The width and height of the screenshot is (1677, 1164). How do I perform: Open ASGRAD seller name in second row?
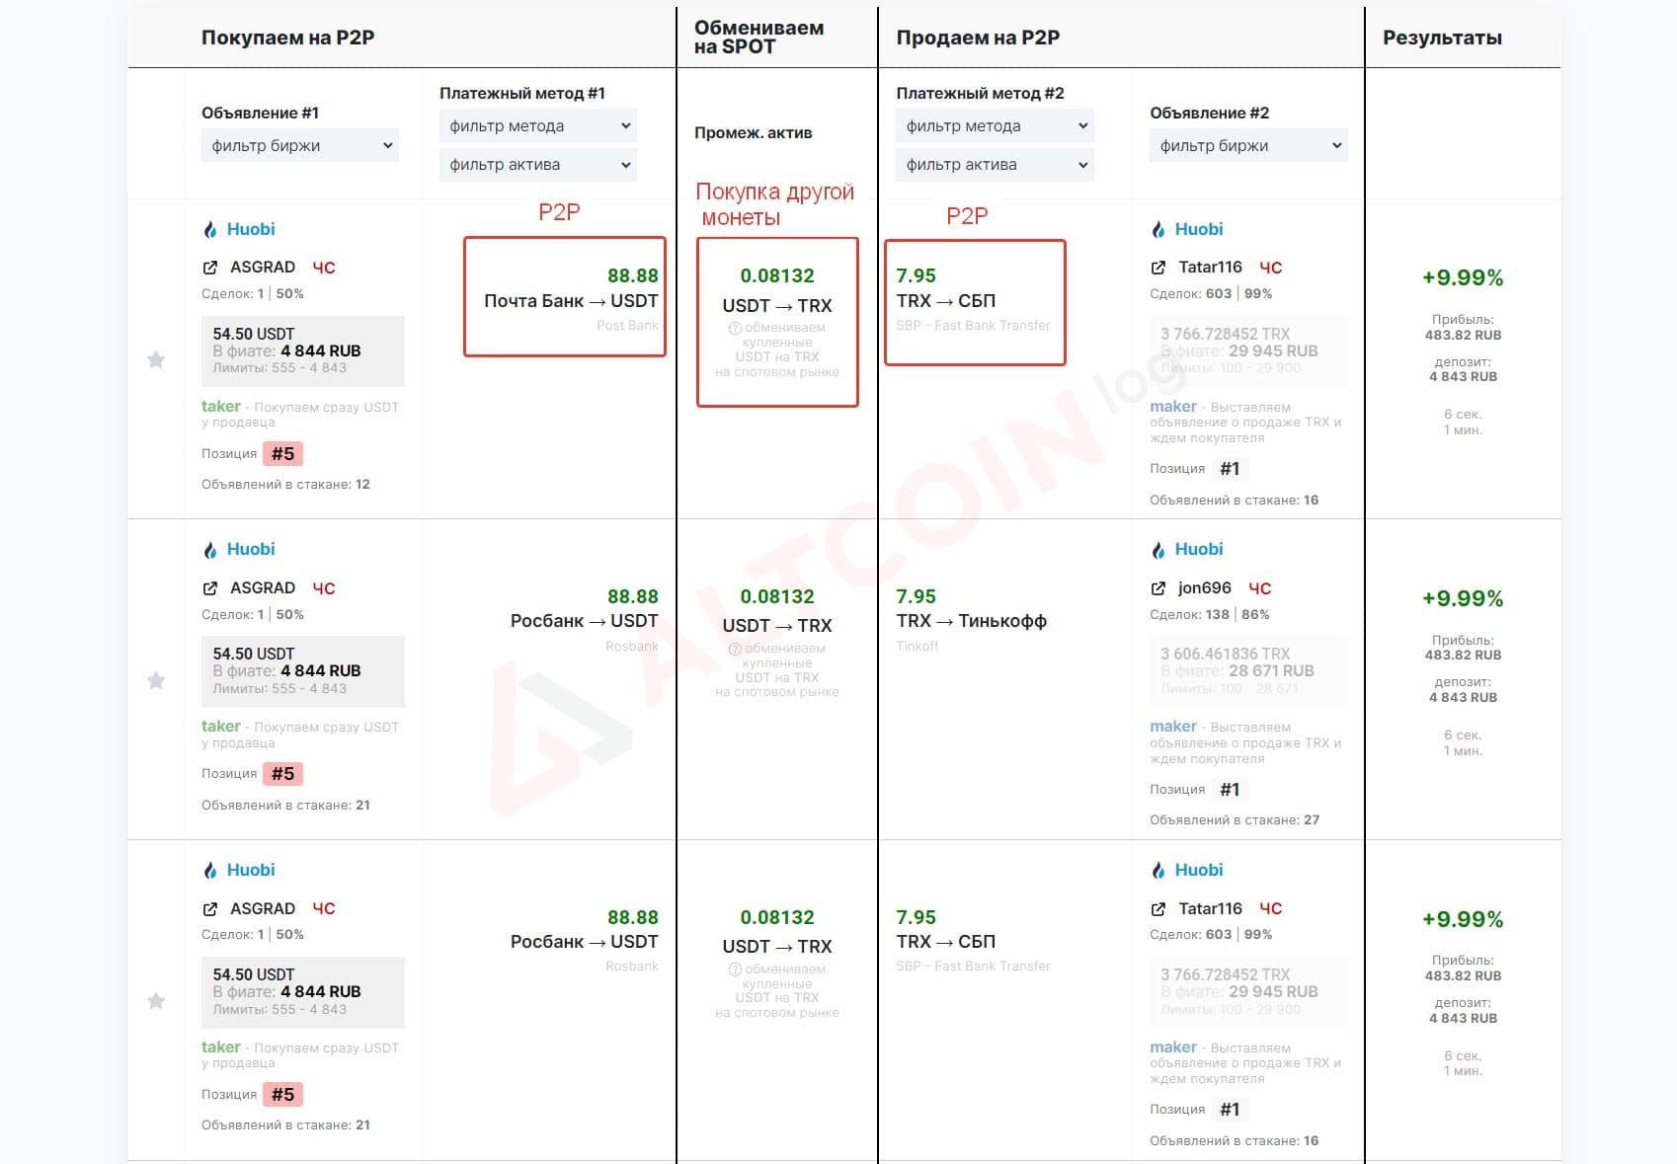(263, 587)
